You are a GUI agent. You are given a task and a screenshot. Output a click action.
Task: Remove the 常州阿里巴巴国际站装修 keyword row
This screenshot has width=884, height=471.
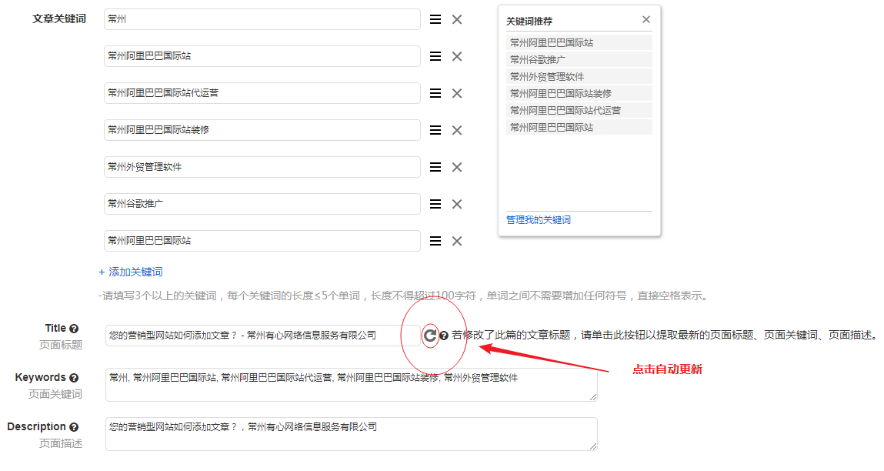457,130
